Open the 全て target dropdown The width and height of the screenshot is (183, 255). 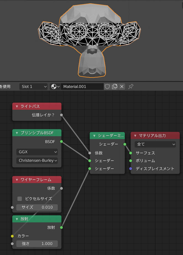pos(155,144)
